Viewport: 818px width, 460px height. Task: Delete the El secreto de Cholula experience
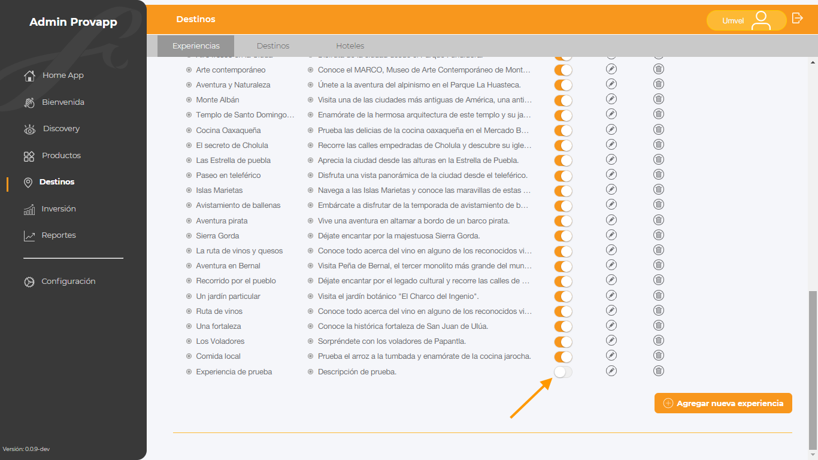(x=659, y=144)
